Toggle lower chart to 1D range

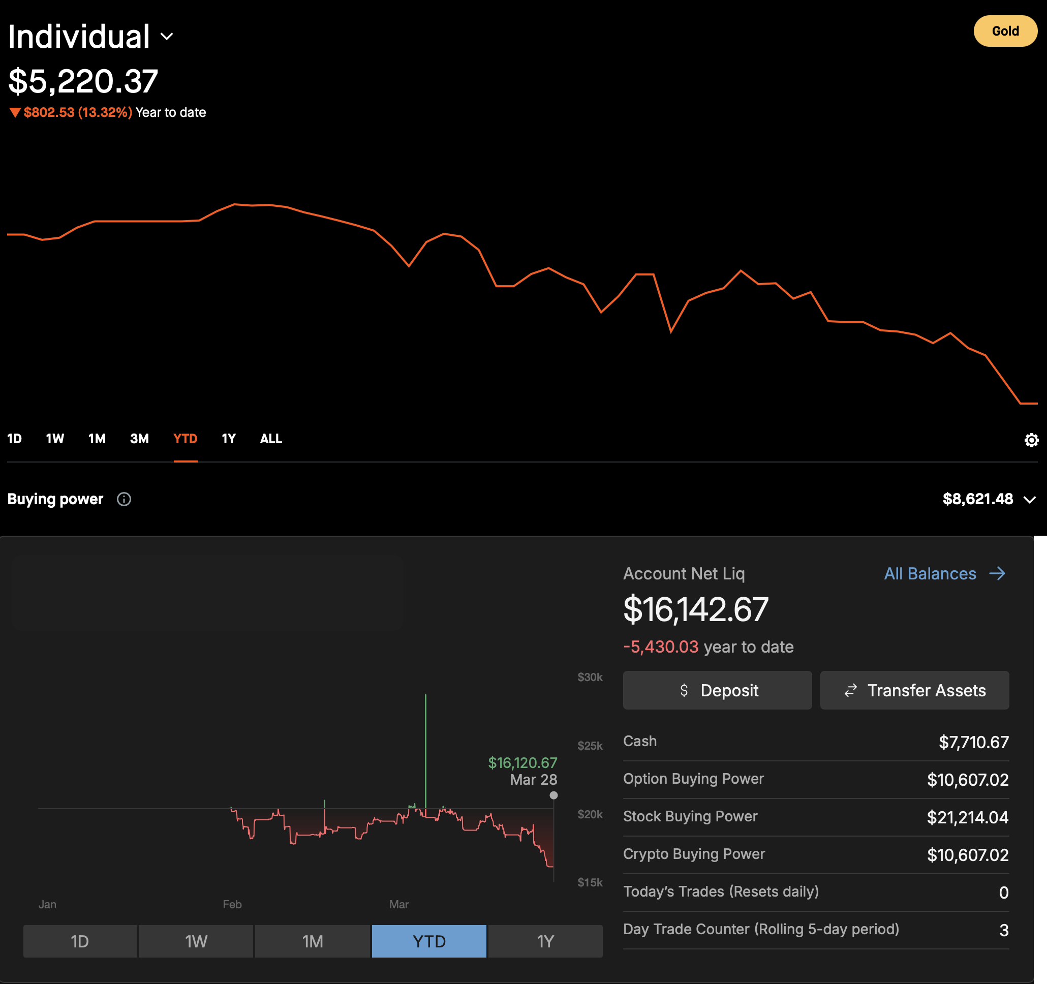click(79, 941)
